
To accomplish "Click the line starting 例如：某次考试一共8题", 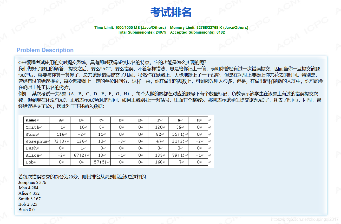I will (168, 94).
